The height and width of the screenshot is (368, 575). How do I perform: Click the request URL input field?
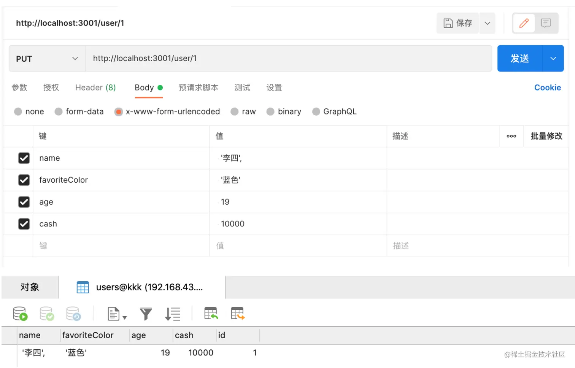[289, 59]
